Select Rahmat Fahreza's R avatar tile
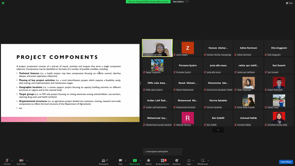Viewport: 295px width, 166px height. pyautogui.click(x=188, y=118)
